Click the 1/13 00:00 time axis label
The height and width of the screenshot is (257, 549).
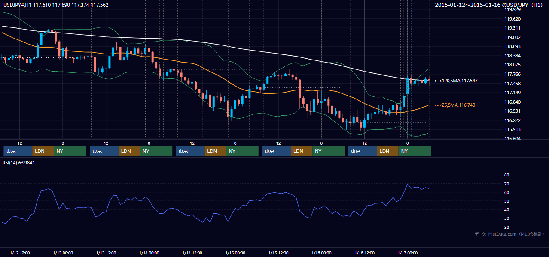point(63,253)
